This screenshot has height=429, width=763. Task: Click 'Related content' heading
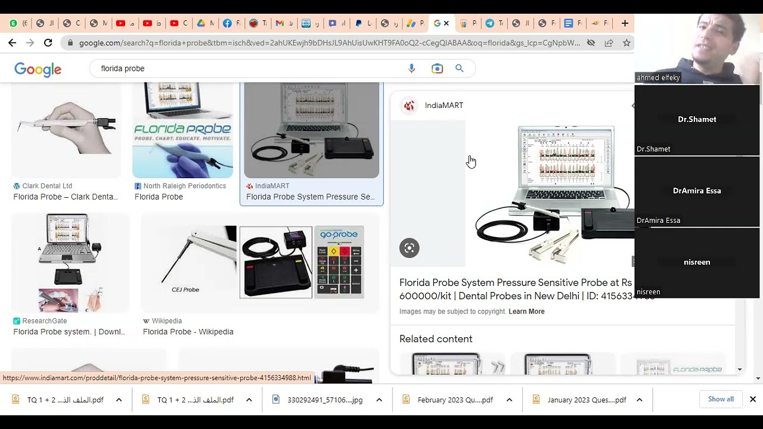click(436, 339)
